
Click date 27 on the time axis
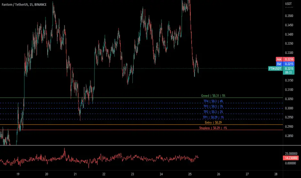[247, 174]
